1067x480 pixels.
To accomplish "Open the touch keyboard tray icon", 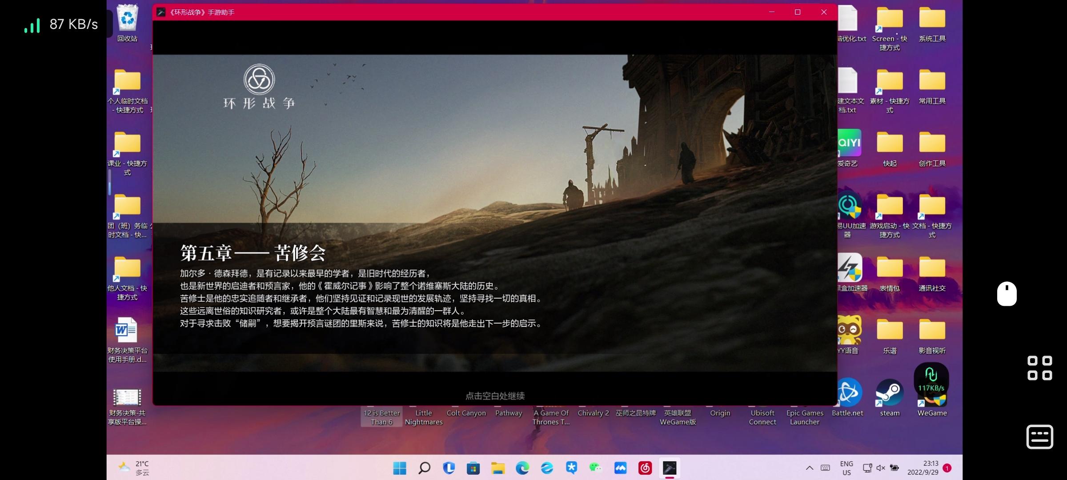I will pyautogui.click(x=825, y=468).
